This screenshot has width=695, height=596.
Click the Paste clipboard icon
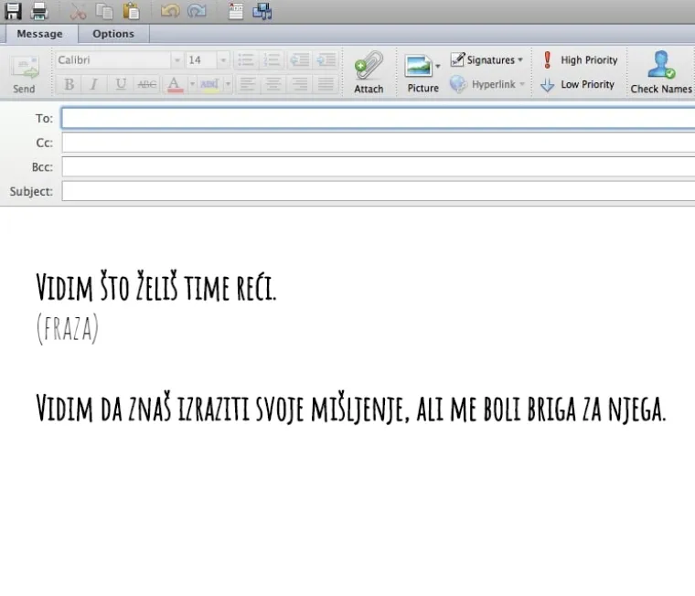[x=132, y=11]
